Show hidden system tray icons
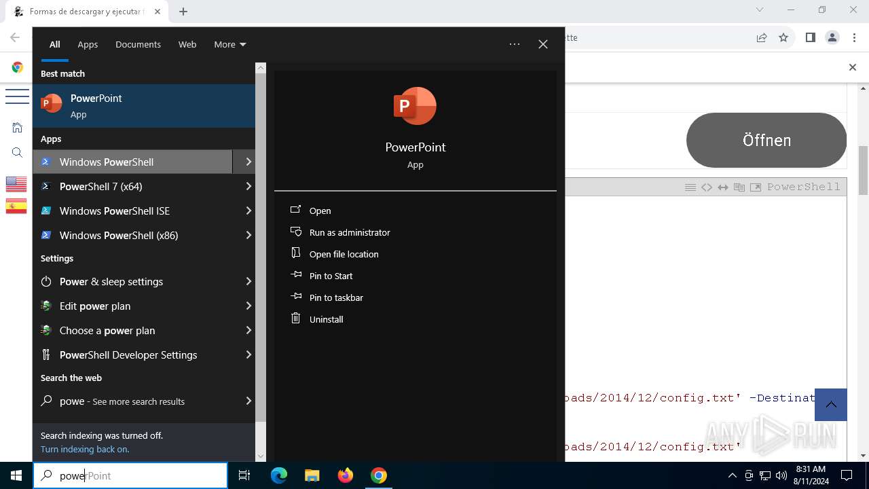This screenshot has width=869, height=489. coord(732,475)
